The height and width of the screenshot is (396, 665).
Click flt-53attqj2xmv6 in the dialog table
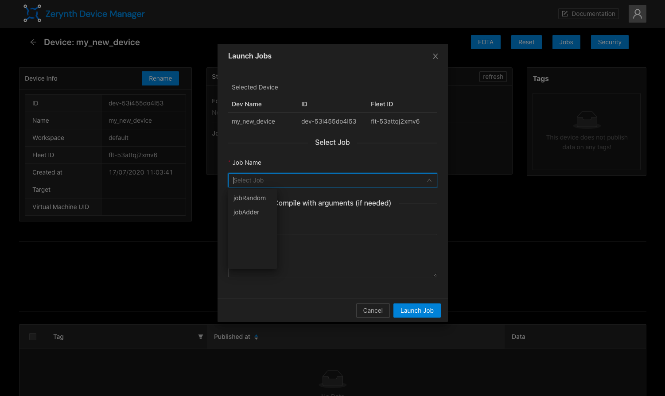395,121
